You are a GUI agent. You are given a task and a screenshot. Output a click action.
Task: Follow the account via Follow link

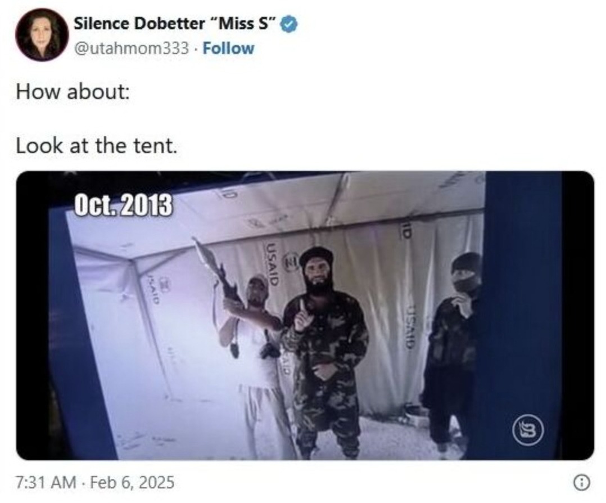(228, 48)
